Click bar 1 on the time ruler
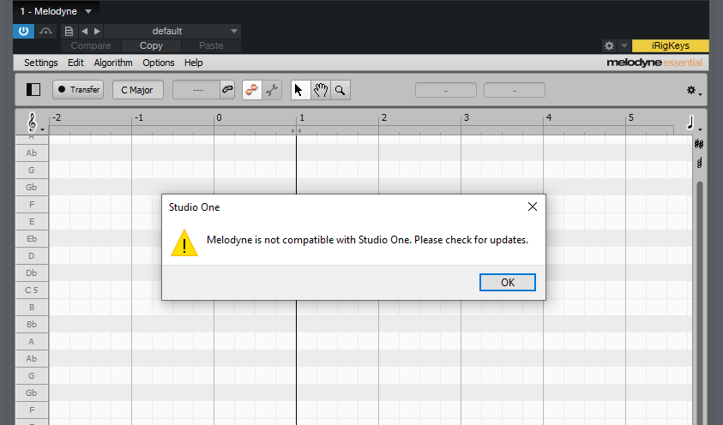This screenshot has width=723, height=425. click(x=302, y=118)
